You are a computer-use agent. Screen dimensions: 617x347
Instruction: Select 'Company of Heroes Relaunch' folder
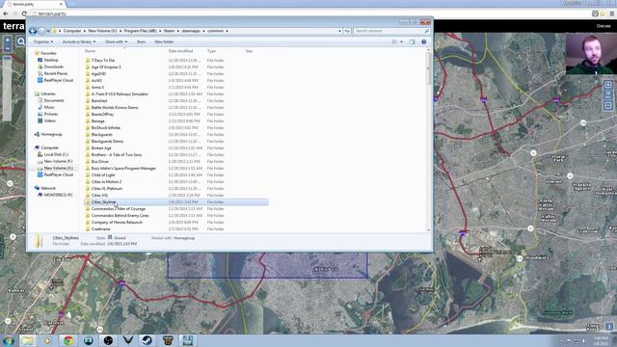(117, 223)
